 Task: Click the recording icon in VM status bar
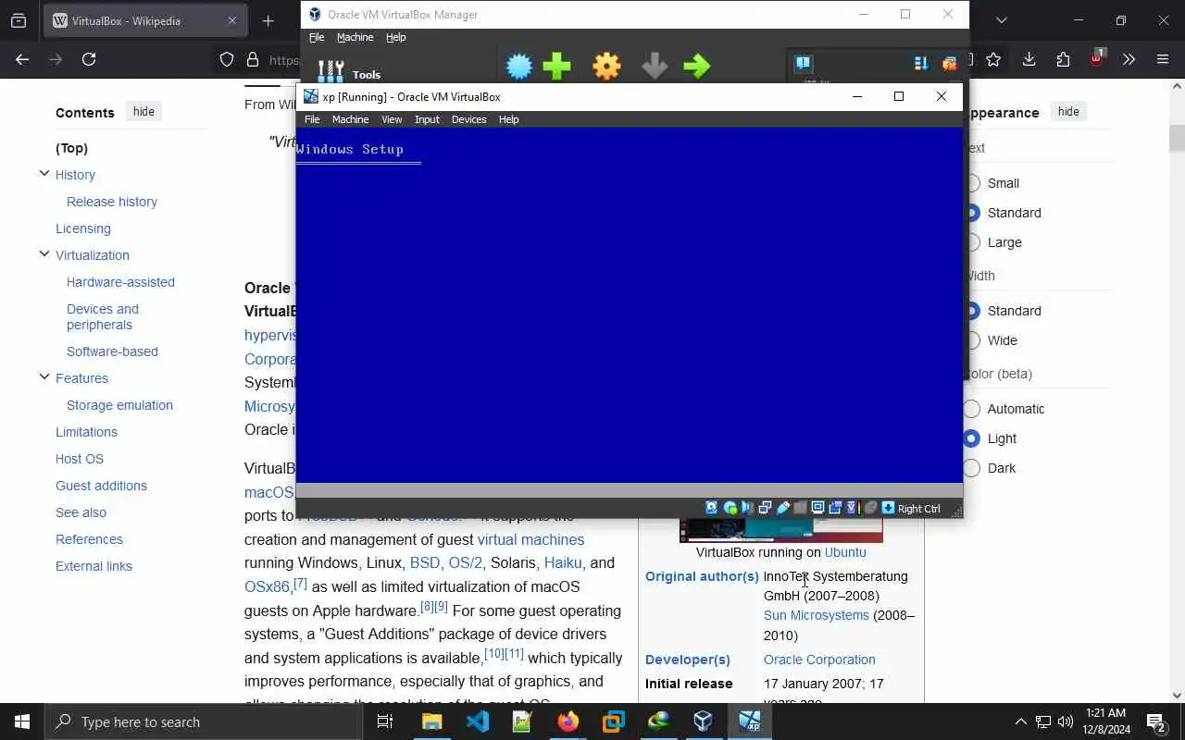pos(835,508)
